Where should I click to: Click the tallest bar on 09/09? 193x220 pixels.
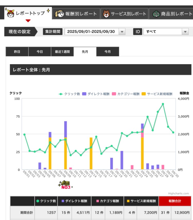65,145
